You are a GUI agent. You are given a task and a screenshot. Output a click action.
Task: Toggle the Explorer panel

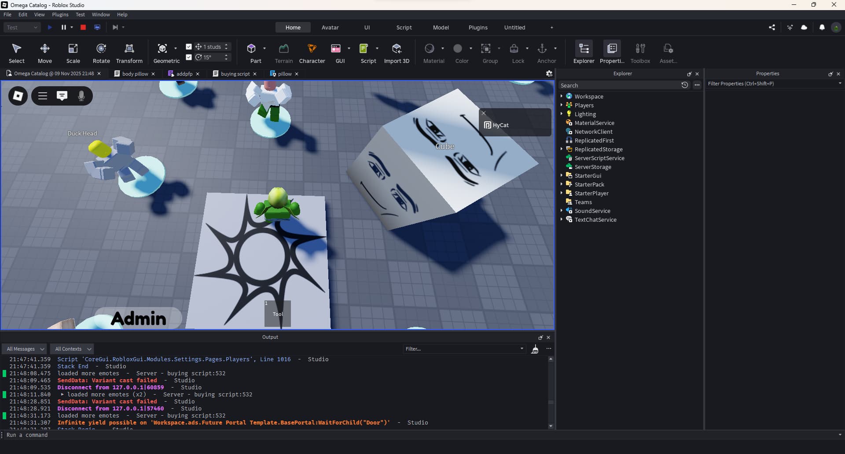[584, 53]
